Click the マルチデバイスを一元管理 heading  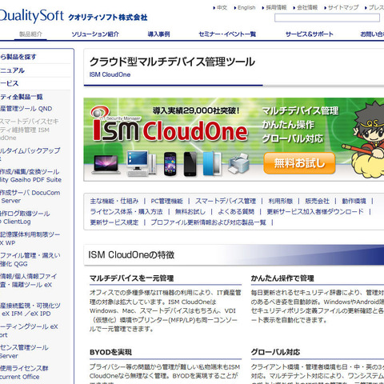click(132, 278)
